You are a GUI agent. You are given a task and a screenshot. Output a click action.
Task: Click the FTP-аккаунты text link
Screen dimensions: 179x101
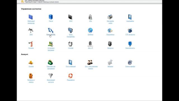(130, 35)
